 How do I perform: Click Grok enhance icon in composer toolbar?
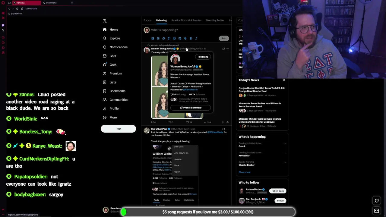(163, 39)
